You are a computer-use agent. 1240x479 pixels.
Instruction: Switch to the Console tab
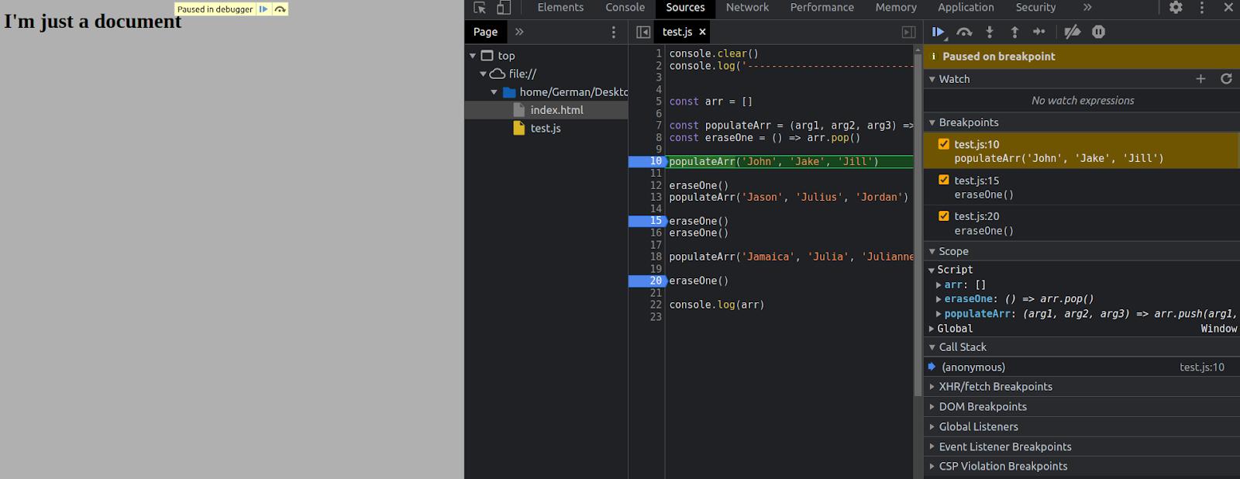click(x=625, y=8)
